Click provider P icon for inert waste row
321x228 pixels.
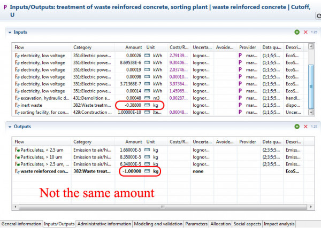(x=240, y=105)
